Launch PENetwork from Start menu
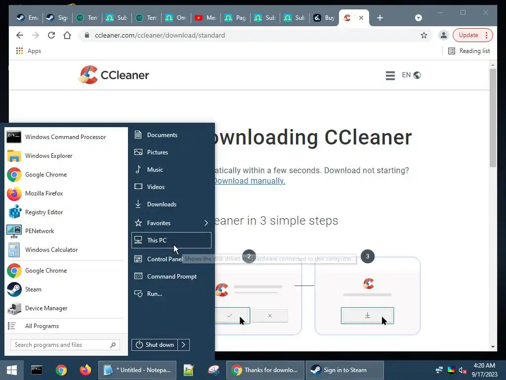The width and height of the screenshot is (506, 380). tap(65, 231)
